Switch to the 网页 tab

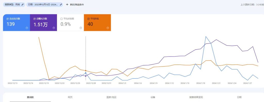click(70, 97)
